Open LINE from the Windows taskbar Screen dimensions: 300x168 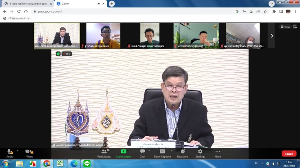pyautogui.click(x=87, y=164)
